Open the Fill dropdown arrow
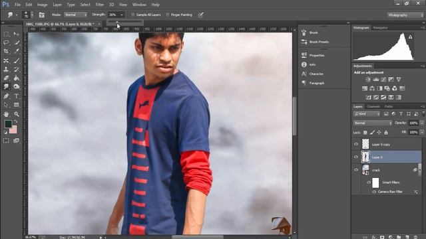426x239 pixels. point(422,132)
